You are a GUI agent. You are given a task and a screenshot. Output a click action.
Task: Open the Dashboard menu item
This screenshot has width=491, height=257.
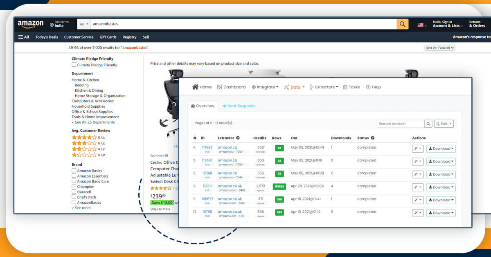point(232,87)
